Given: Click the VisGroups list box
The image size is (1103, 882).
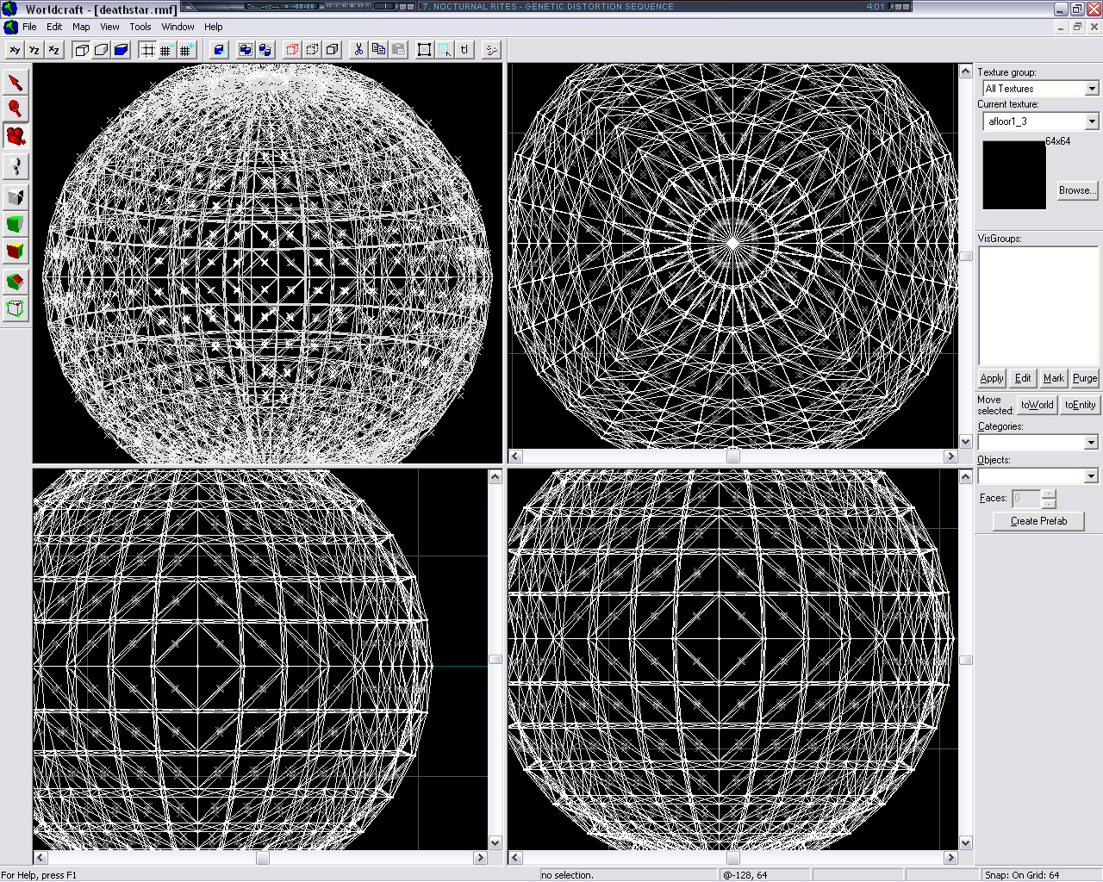Looking at the screenshot, I should [x=1038, y=305].
